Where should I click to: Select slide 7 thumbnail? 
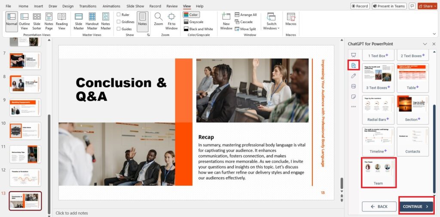point(25,61)
